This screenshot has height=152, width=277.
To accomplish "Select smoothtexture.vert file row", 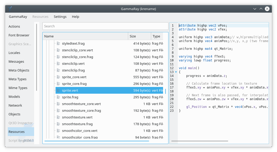I will coord(109,117).
